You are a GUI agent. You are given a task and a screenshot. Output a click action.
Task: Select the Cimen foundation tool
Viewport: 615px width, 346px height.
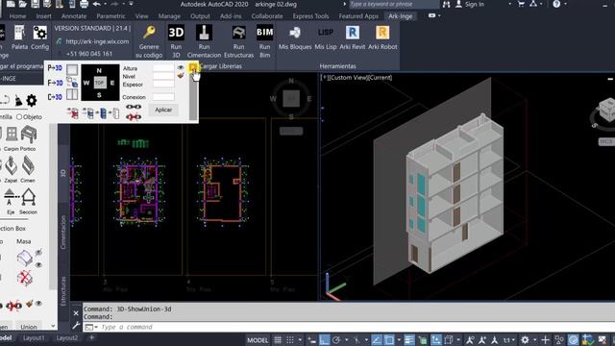(x=28, y=165)
